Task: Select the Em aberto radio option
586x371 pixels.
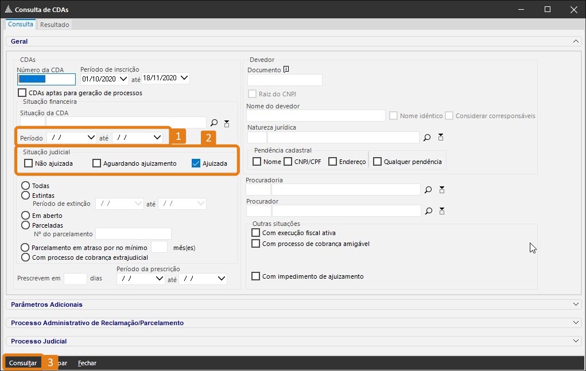Action: 25,216
